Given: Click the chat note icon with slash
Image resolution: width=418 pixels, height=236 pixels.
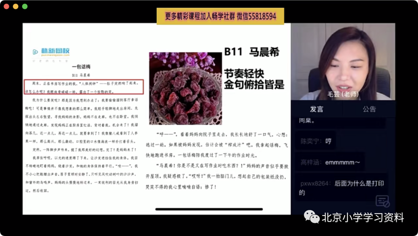Looking at the screenshot, I should pyautogui.click(x=382, y=201).
